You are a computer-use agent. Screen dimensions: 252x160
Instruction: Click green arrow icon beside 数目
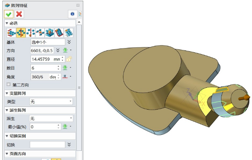tap(65, 68)
